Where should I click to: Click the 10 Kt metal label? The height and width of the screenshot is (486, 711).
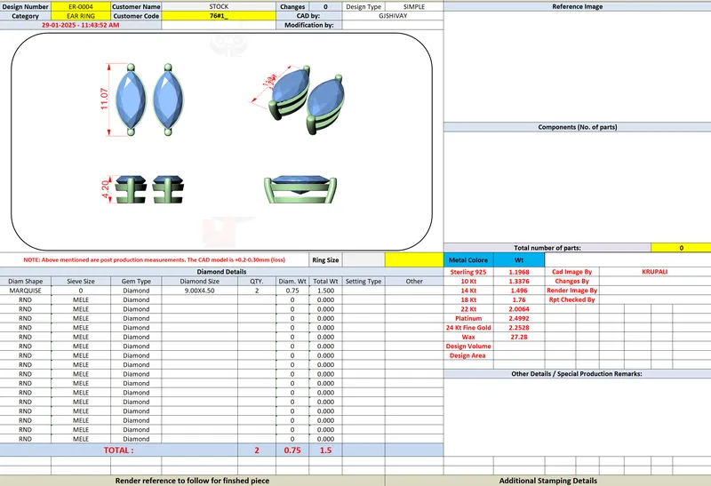pos(468,281)
